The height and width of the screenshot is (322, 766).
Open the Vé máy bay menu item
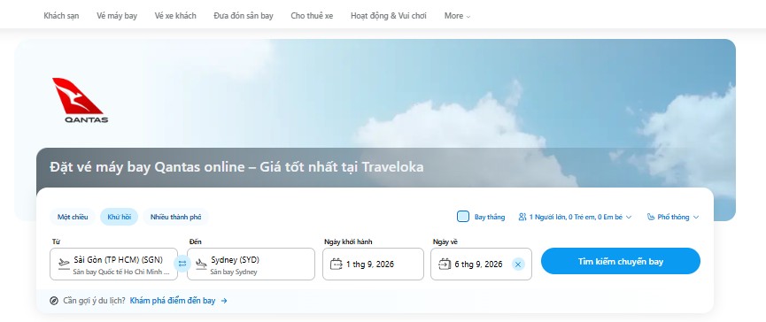(x=117, y=16)
